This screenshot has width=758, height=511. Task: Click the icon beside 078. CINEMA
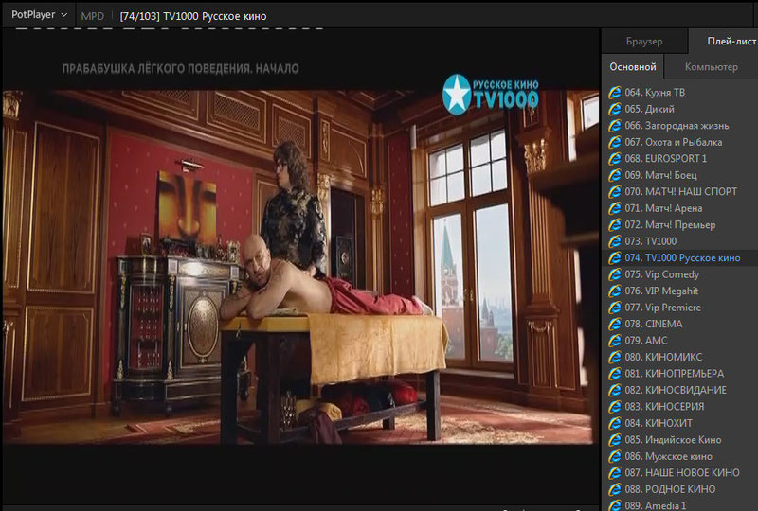[614, 324]
